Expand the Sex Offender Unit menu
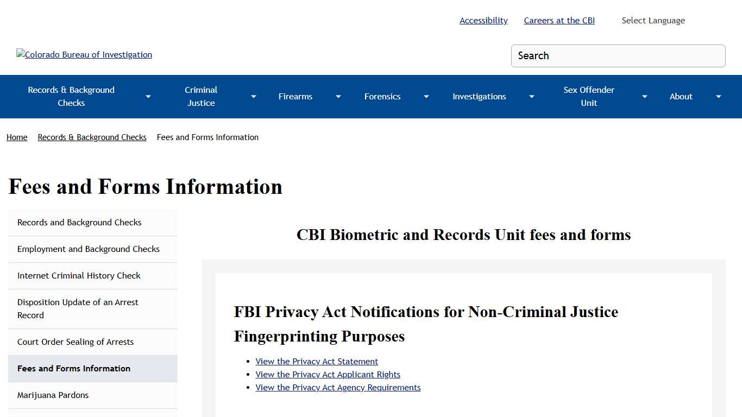 (x=644, y=96)
